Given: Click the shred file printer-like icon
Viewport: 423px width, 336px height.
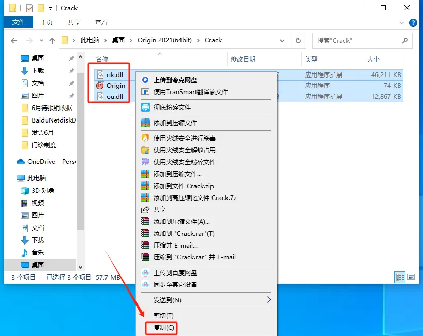Looking at the screenshot, I should [x=145, y=108].
